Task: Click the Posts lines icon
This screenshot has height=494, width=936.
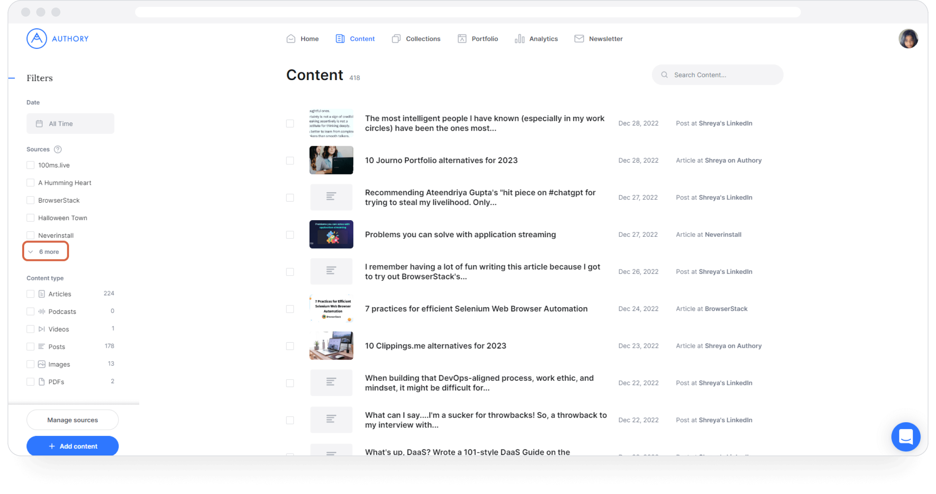Action: click(x=42, y=346)
